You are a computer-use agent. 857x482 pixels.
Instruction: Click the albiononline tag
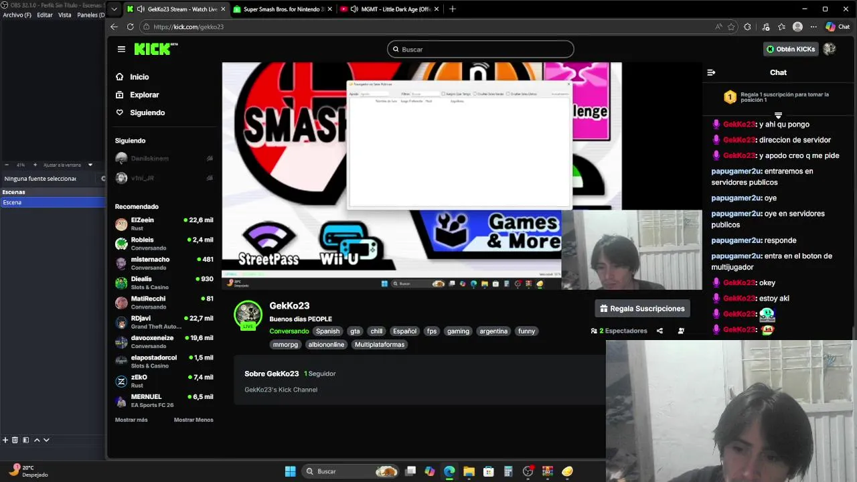point(326,345)
